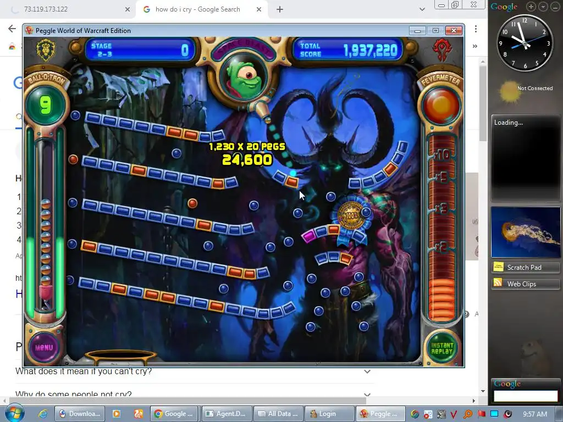Click the red Horde emblem icon
The width and height of the screenshot is (563, 422).
point(441,49)
